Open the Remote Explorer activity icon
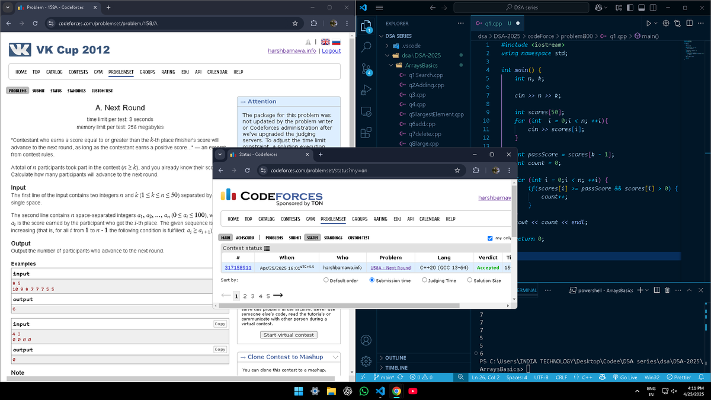This screenshot has width=711, height=400. coord(366,111)
